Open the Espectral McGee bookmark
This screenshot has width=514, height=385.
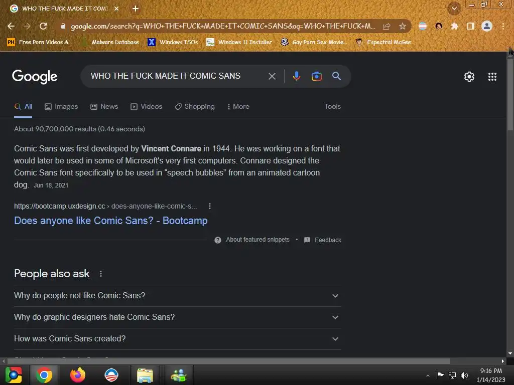tap(383, 42)
